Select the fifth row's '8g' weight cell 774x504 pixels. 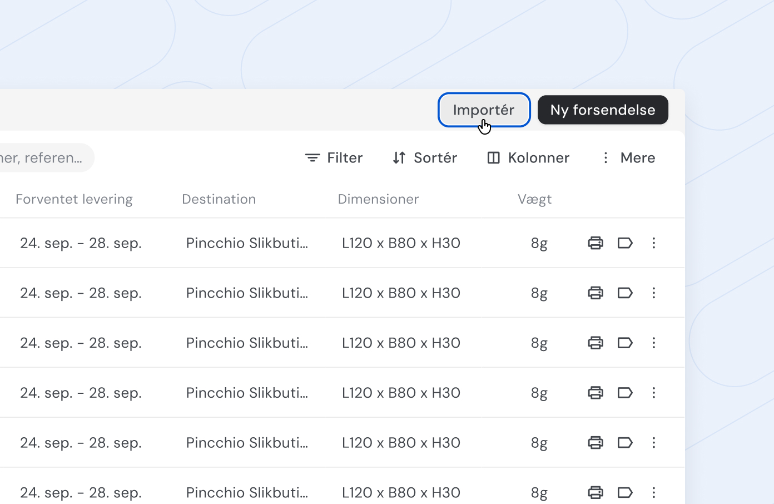tap(539, 442)
